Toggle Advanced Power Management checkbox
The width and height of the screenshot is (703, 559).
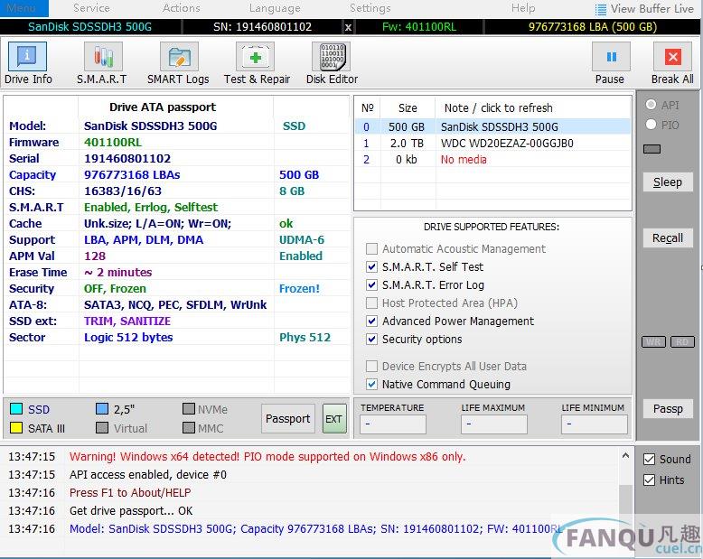tap(371, 321)
